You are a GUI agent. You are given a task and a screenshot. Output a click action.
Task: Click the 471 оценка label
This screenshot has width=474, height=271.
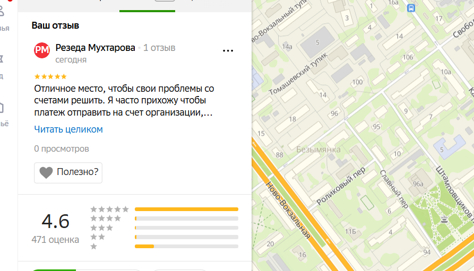pyautogui.click(x=55, y=240)
